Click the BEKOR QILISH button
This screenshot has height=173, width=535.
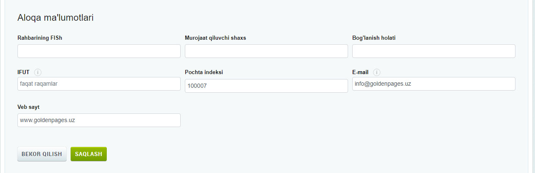coord(42,154)
